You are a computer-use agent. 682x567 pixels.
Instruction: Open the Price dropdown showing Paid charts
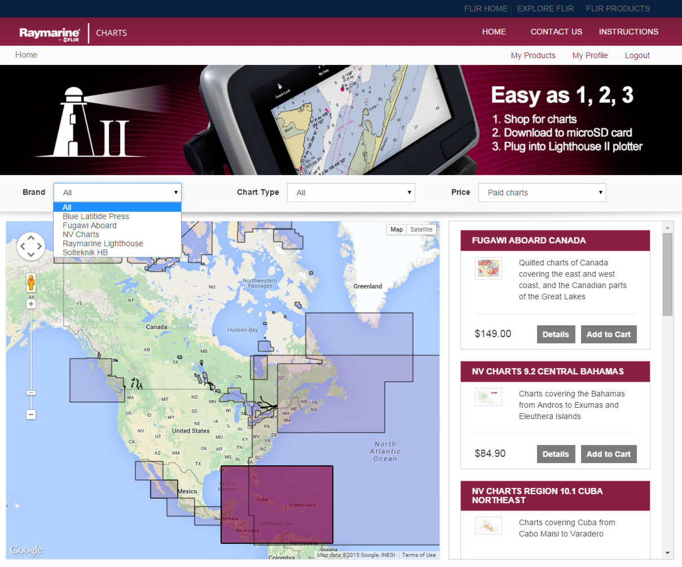pos(542,193)
